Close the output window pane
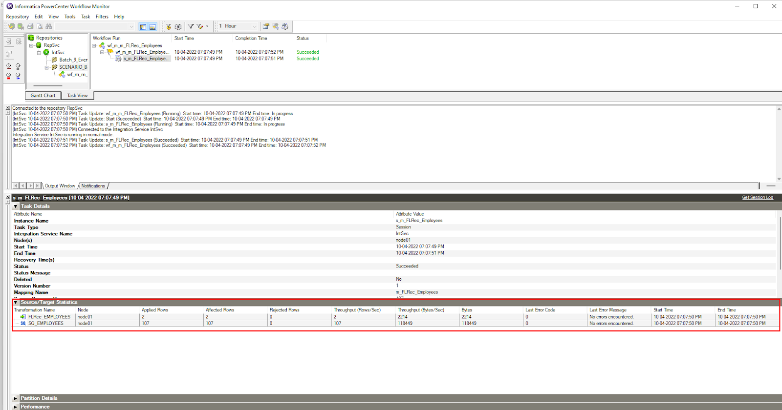The height and width of the screenshot is (410, 782). click(x=8, y=108)
